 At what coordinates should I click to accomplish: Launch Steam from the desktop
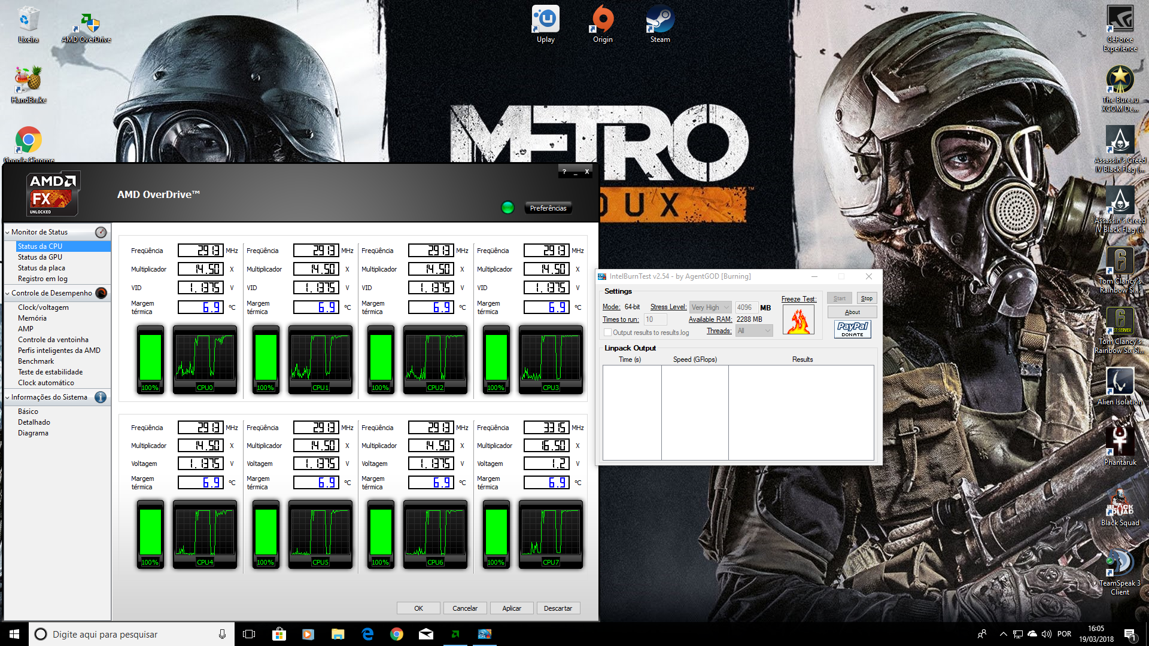tap(660, 25)
